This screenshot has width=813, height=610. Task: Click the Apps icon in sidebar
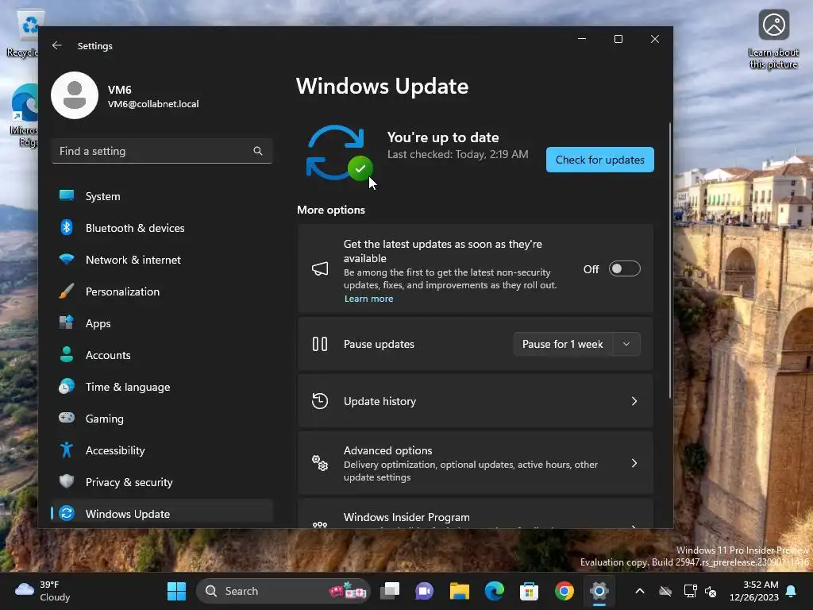[x=67, y=322]
